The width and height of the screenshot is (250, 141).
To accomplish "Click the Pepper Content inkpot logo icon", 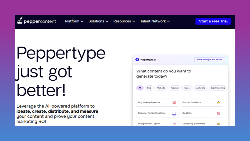I will 20,20.
